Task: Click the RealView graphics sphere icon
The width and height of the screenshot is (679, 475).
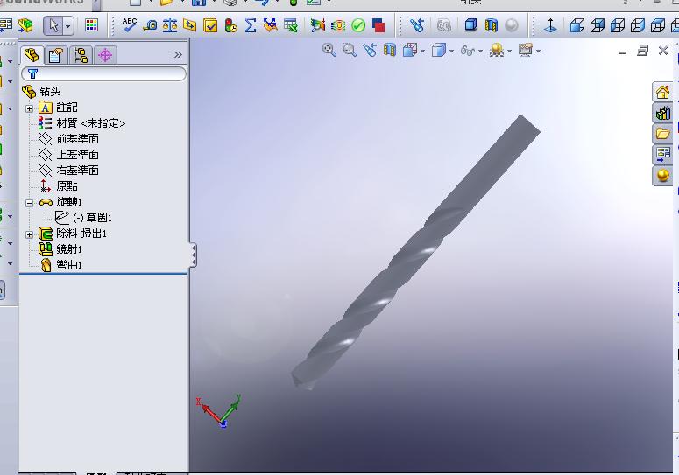Action: [x=512, y=25]
